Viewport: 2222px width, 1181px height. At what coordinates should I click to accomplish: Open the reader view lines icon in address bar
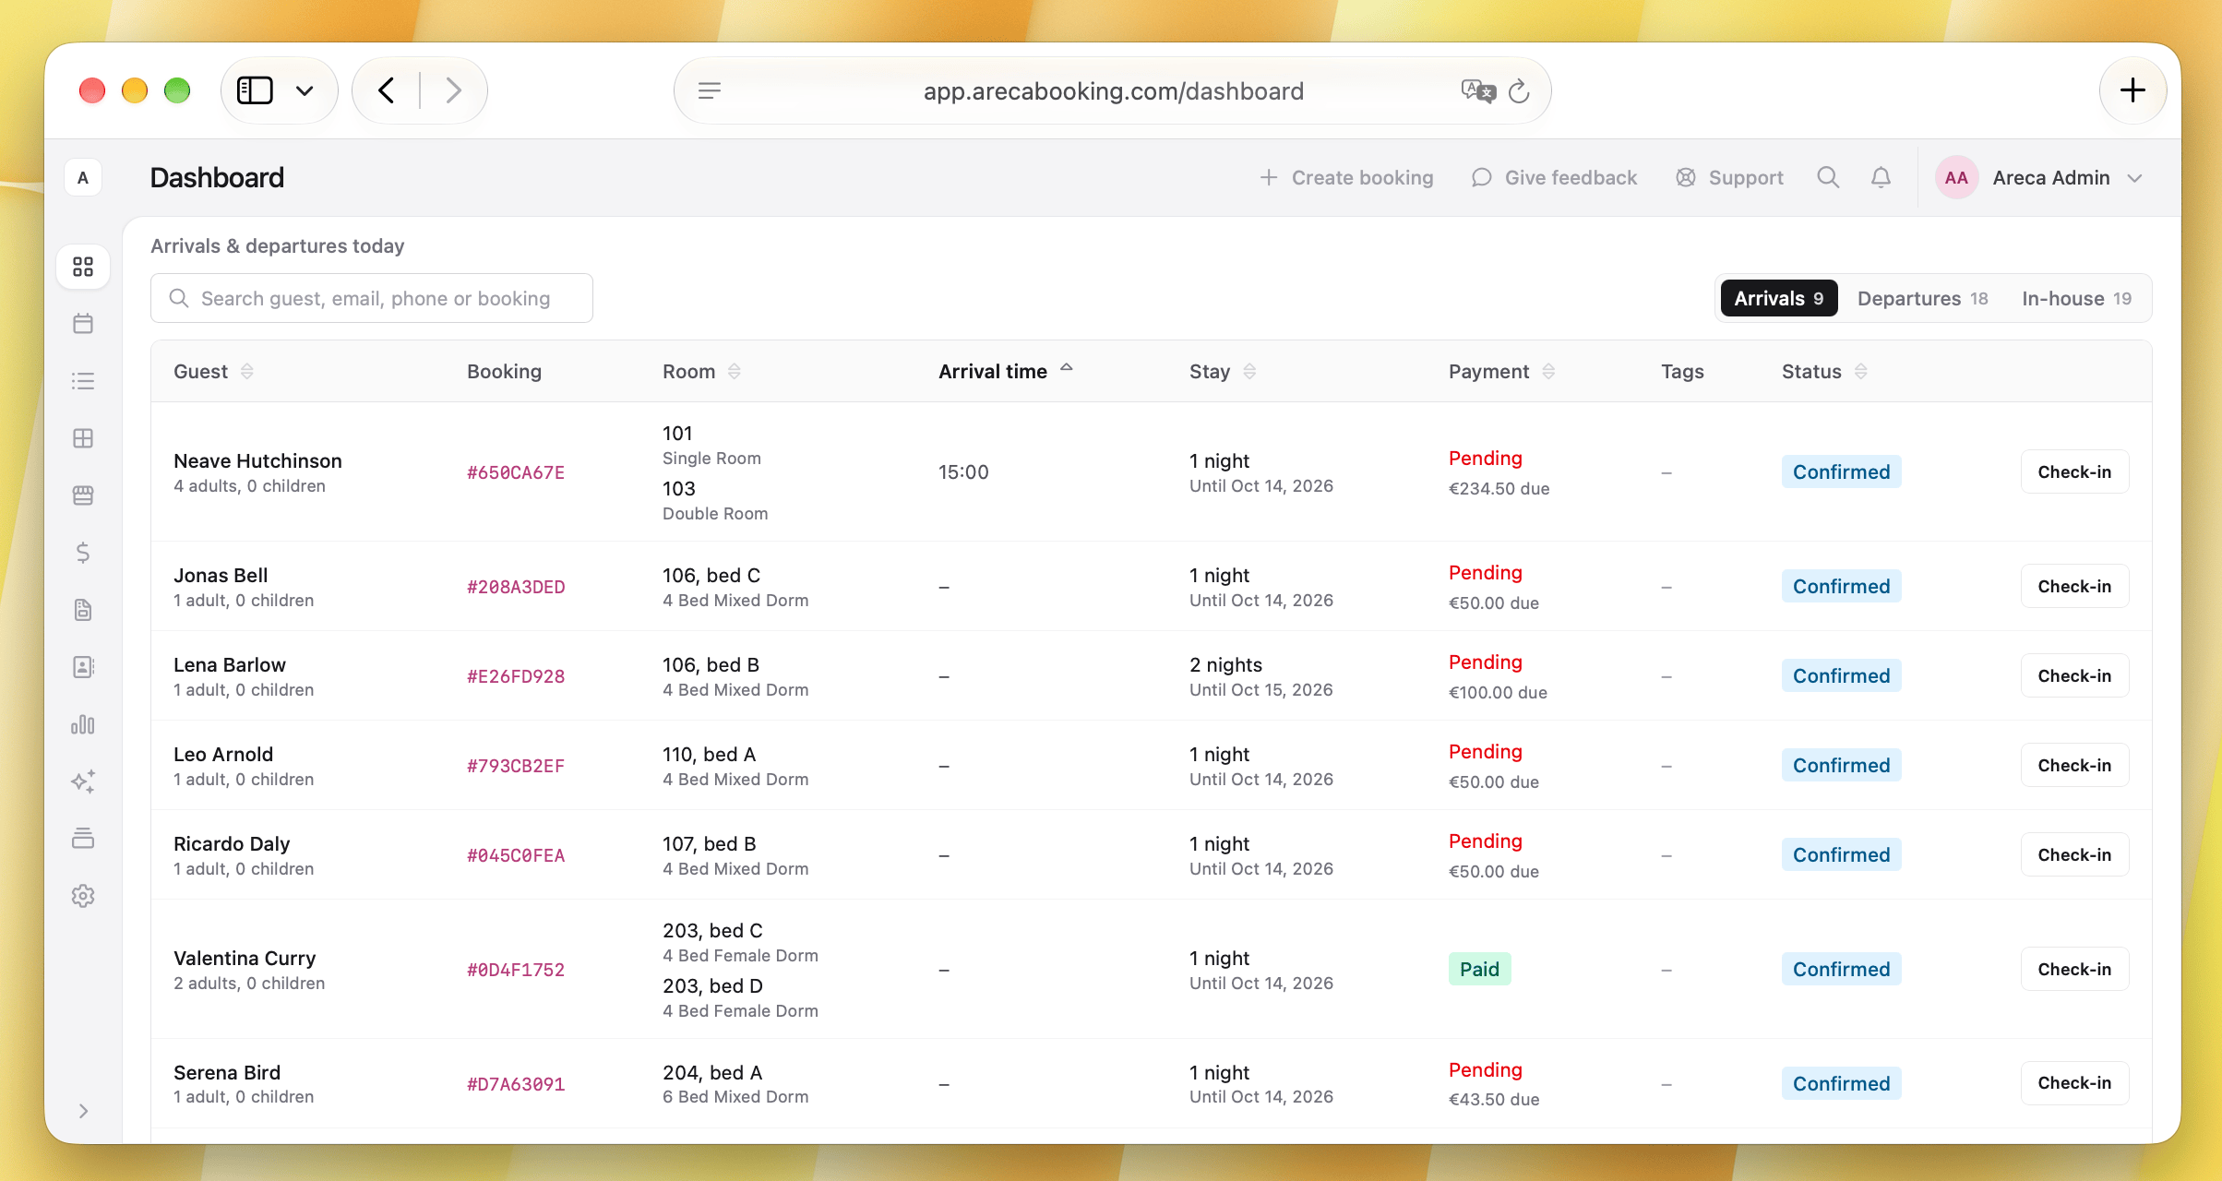coord(710,91)
